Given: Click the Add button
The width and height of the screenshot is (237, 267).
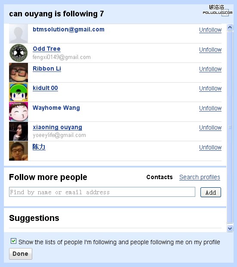Looking at the screenshot, I should pyautogui.click(x=211, y=192).
